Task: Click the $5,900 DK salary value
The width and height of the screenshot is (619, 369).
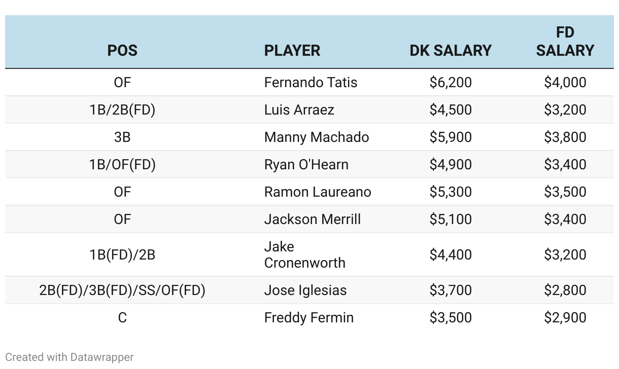Action: point(451,137)
